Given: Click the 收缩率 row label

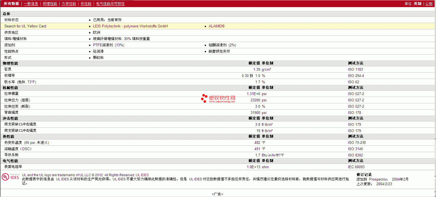Looking at the screenshot, I should (10, 76).
